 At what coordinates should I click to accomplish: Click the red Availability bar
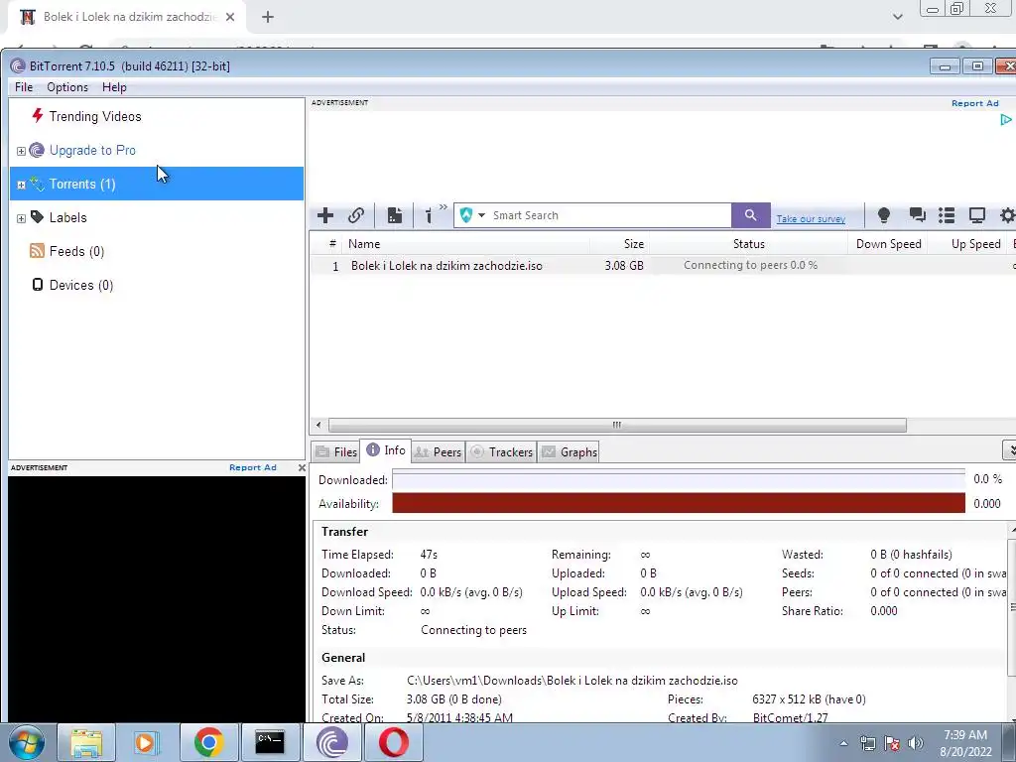[679, 503]
